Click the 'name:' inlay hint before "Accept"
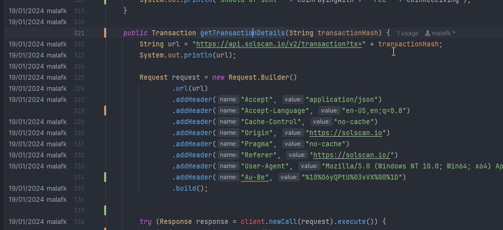503x230 pixels. [x=228, y=100]
